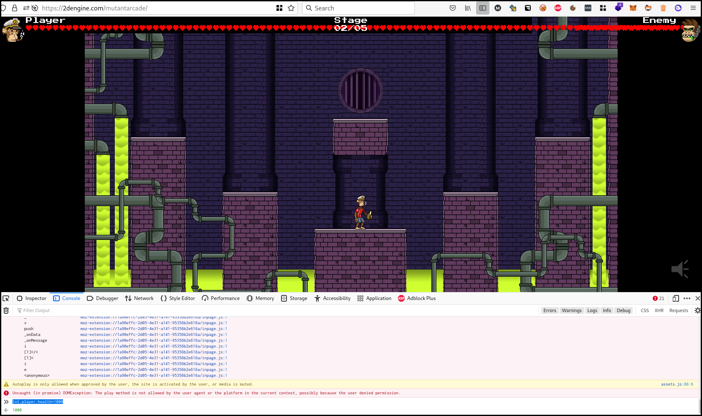Click the autoplay warning message text
Viewport: 702px width, 416px height.
[133, 384]
